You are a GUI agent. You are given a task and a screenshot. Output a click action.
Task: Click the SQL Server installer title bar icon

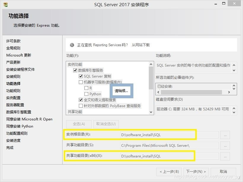[6, 4]
